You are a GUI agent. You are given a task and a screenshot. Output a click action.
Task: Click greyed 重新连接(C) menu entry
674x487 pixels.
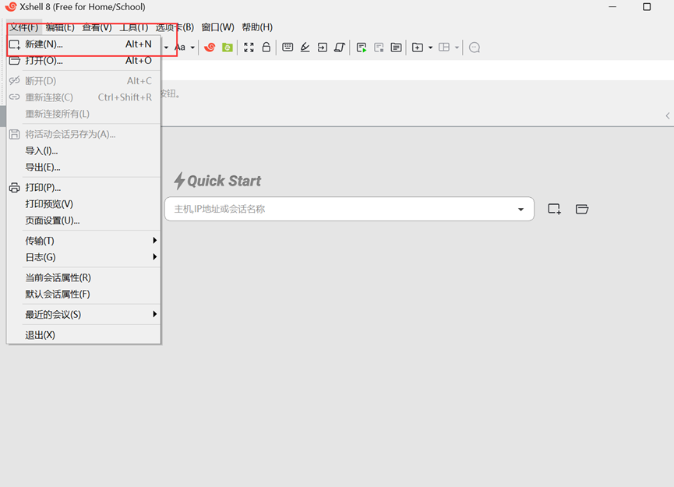click(83, 97)
